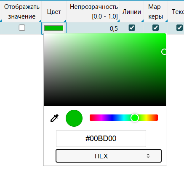
Task: Click the white ring handle in saturation area
Action: [164, 52]
